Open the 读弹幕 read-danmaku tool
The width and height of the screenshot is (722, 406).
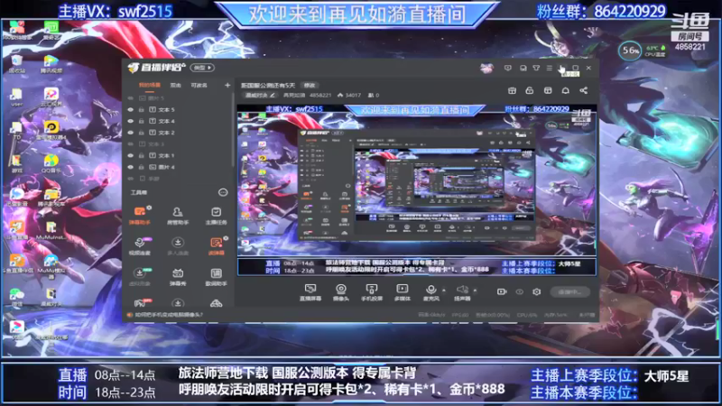[x=216, y=246]
